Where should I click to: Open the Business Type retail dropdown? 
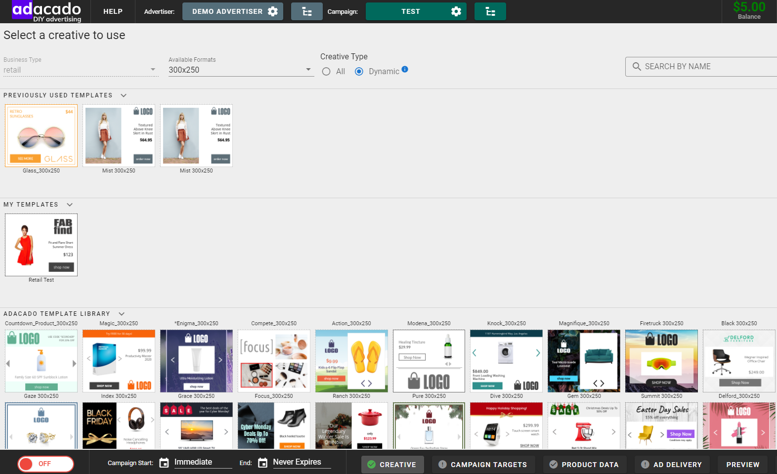80,70
